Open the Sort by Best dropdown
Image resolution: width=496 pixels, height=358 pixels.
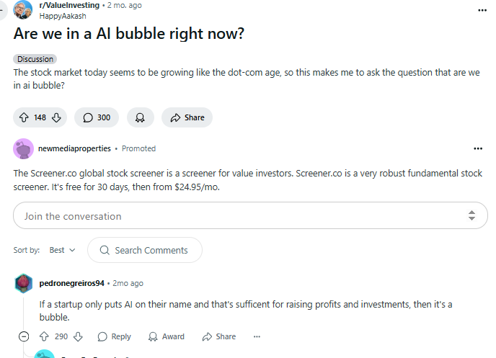click(62, 250)
